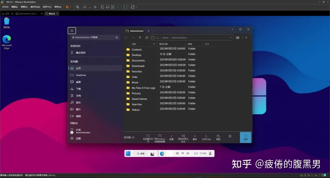Viewport: 330px width, 178px height.
Task: Toggle the VMware library sidebar
Action: click(x=102, y=7)
